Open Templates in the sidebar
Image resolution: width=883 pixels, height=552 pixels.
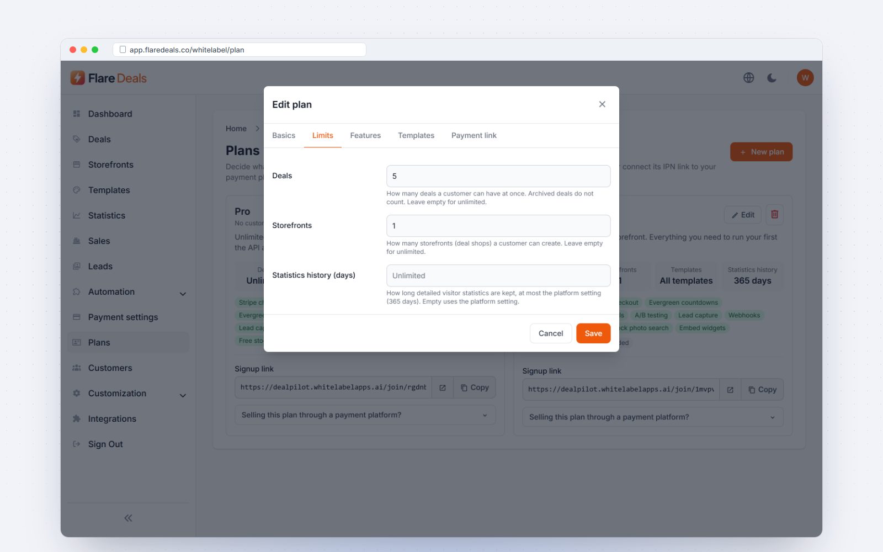[x=128, y=190]
